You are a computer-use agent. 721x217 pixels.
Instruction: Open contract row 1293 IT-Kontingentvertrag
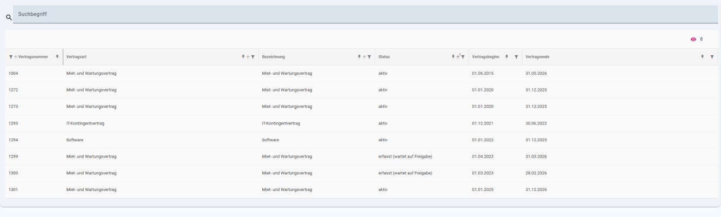click(360, 123)
